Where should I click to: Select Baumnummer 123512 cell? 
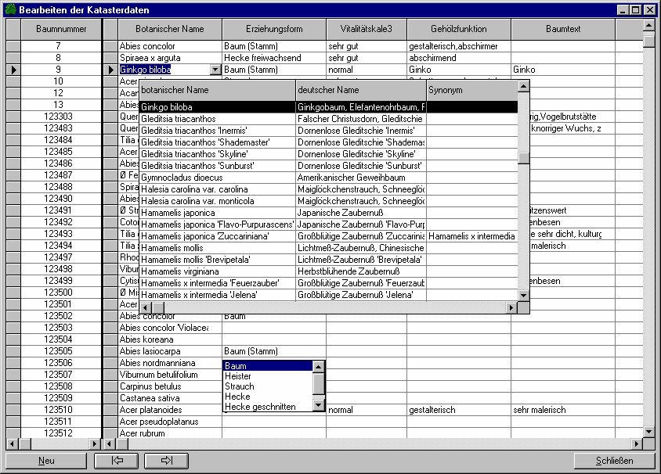coord(61,433)
